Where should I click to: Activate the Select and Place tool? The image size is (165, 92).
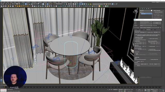click(x=32, y=4)
